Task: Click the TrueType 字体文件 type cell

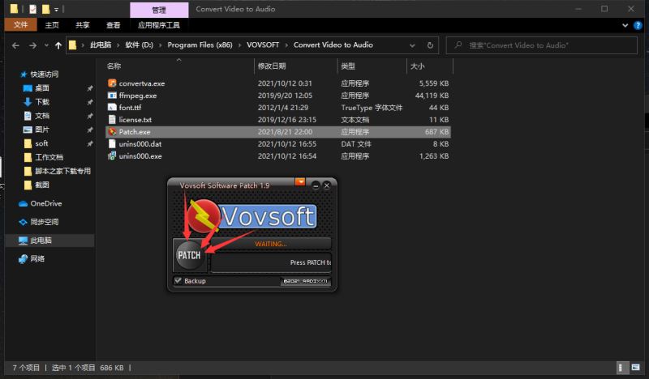Action: pyautogui.click(x=372, y=108)
